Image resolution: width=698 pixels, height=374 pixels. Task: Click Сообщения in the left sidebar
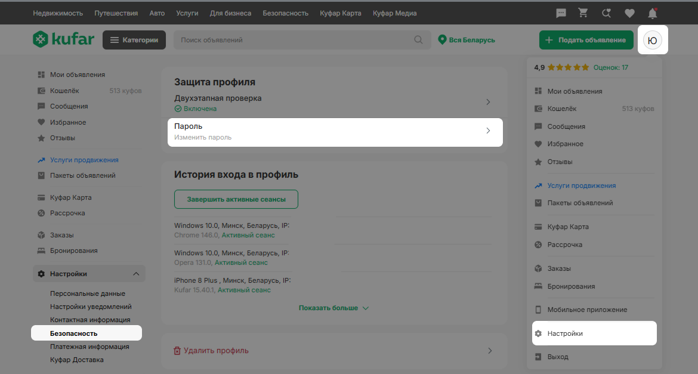69,106
